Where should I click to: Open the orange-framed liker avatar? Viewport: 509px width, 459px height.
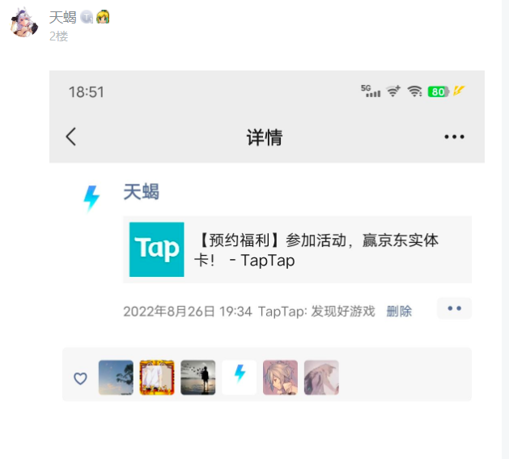[157, 377]
